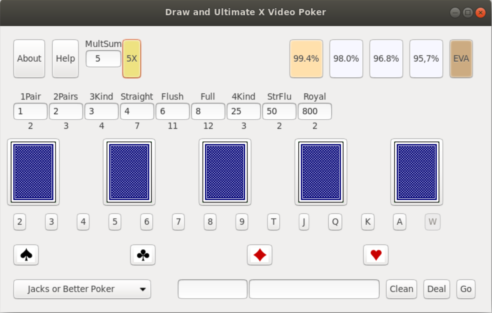Viewport: 492px width, 313px height.
Task: Choose the red heart suit icon
Action: tap(376, 255)
